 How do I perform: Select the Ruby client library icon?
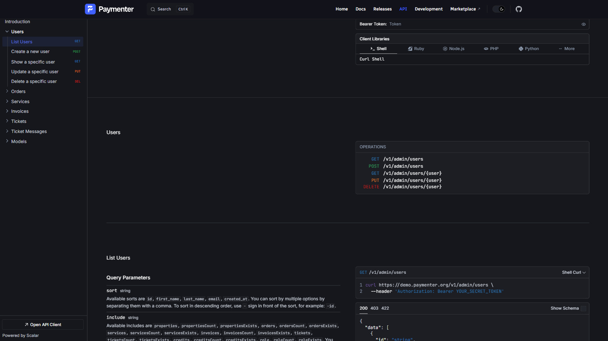pos(410,49)
